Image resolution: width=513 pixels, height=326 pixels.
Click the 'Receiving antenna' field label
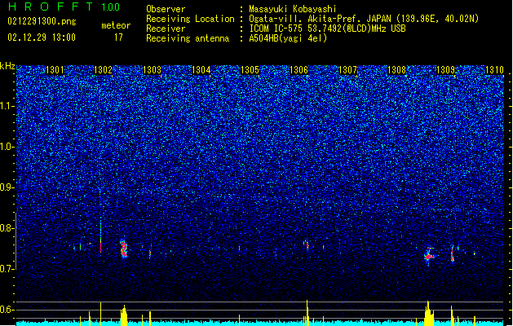click(x=188, y=38)
